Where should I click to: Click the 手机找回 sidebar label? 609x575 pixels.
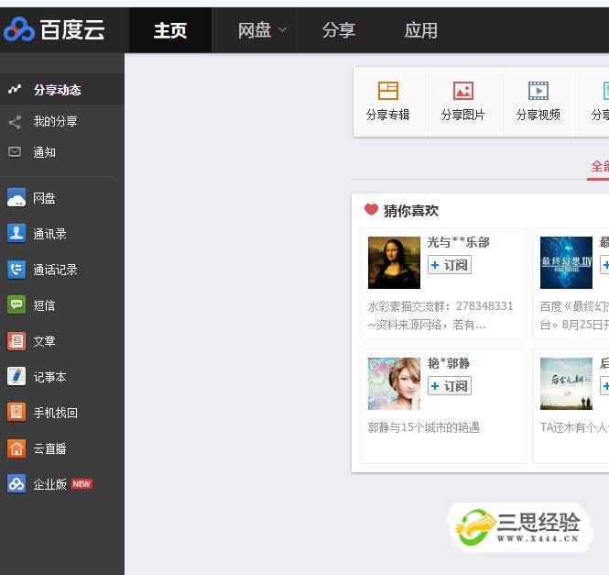pos(55,413)
